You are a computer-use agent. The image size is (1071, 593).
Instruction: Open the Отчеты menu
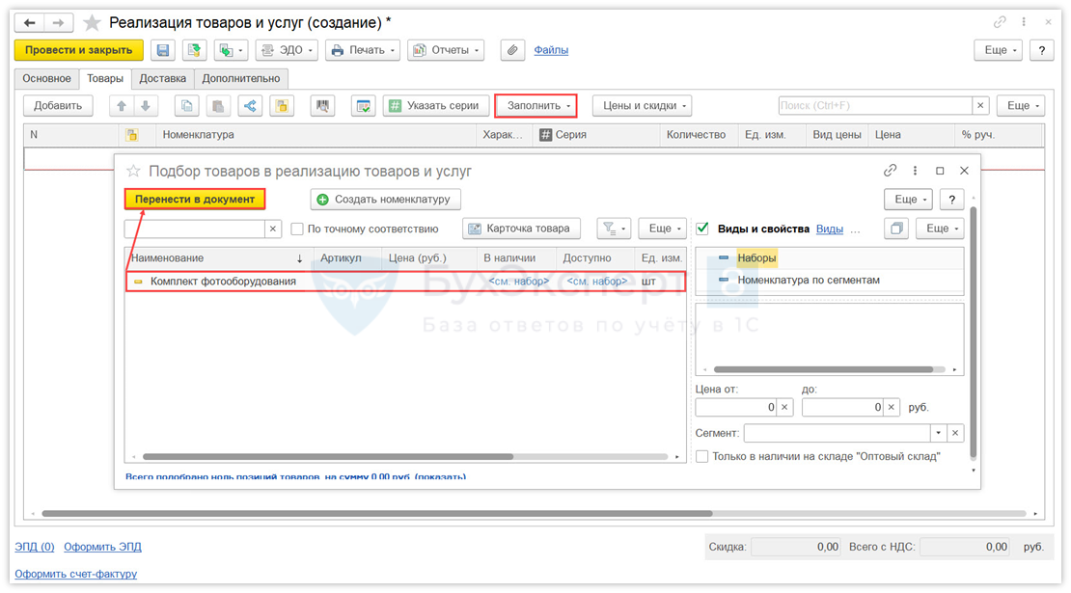(446, 50)
